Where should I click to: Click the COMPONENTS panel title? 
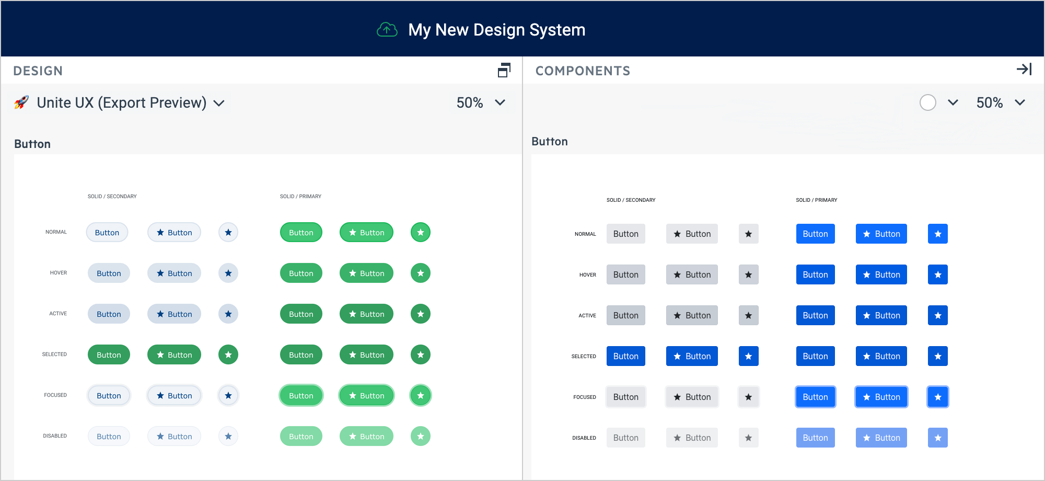(583, 71)
